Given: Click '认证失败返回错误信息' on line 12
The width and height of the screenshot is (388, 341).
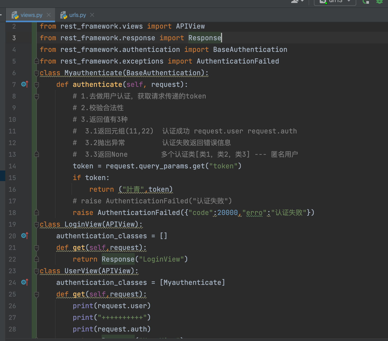Looking at the screenshot, I should tap(196, 143).
